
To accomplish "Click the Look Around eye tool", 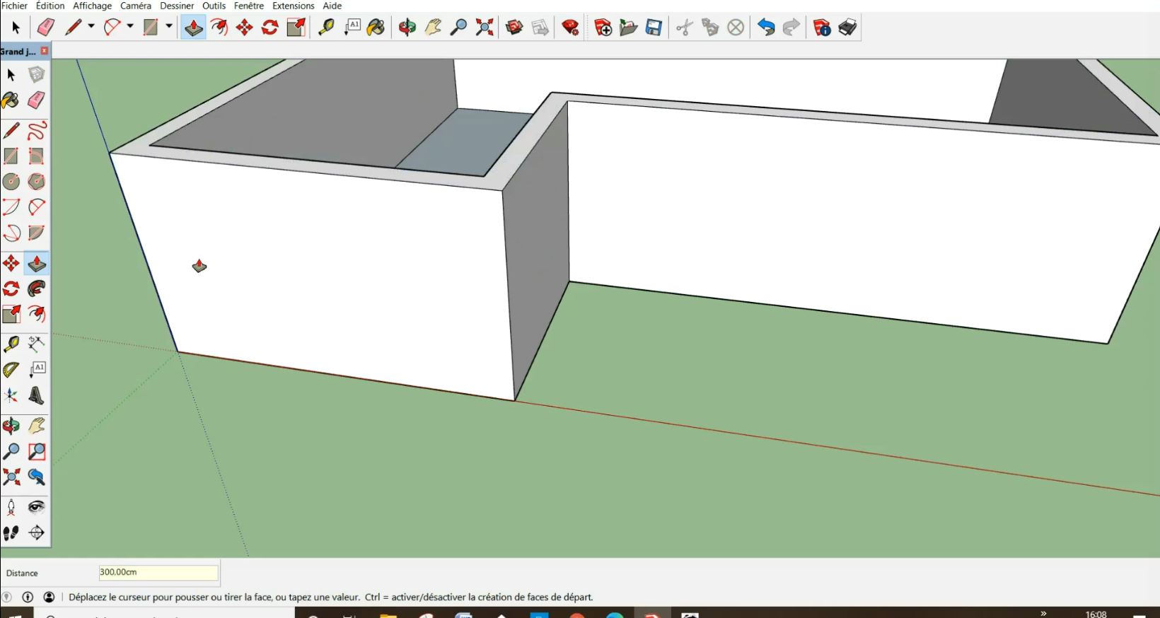I will tap(36, 507).
